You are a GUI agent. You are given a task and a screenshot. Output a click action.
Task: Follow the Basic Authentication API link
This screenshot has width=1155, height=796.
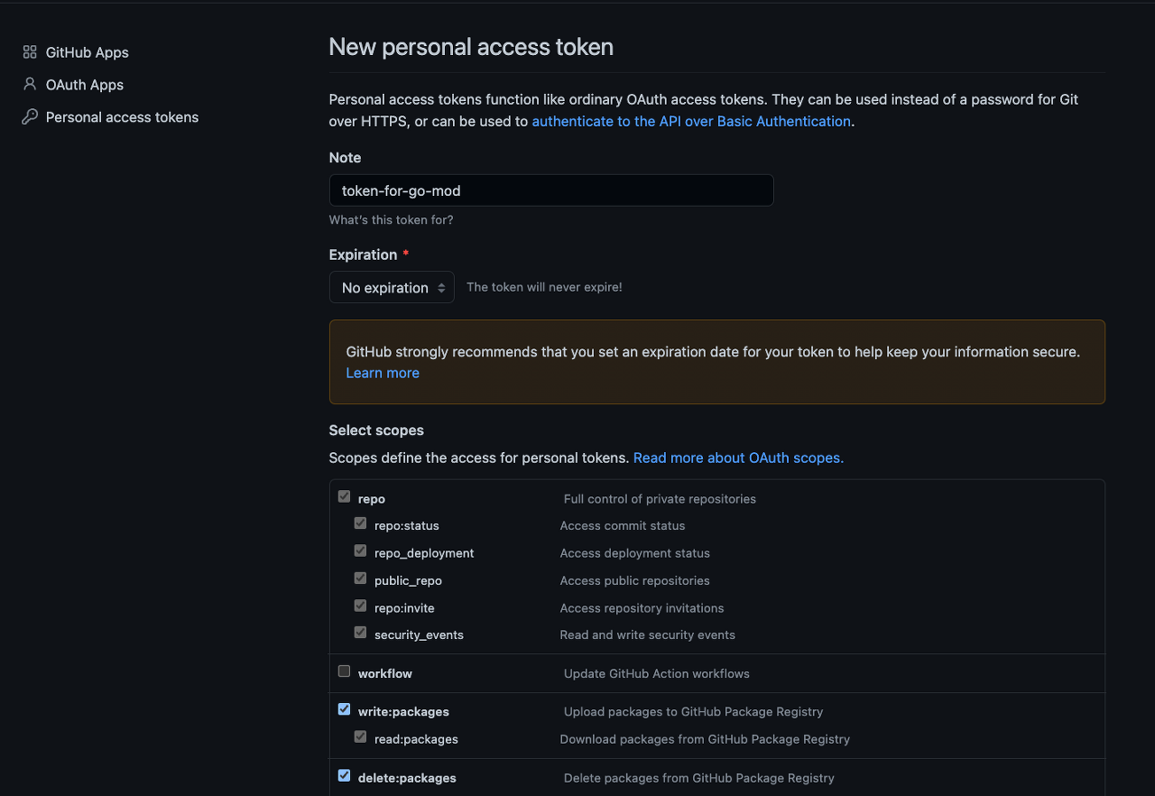pyautogui.click(x=691, y=121)
